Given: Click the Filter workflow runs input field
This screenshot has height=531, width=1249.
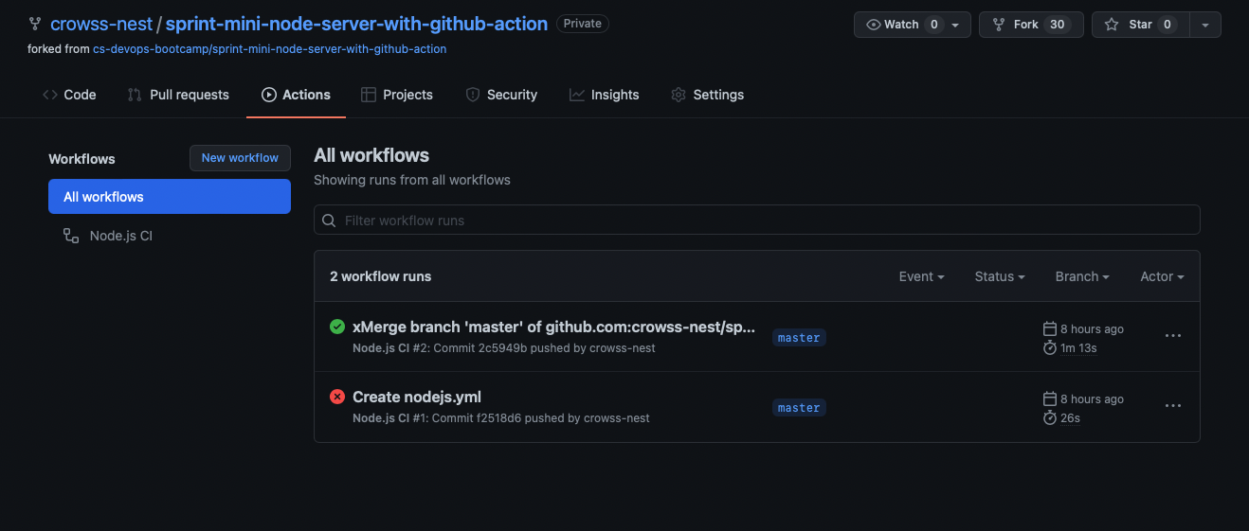Looking at the screenshot, I should pos(757,221).
